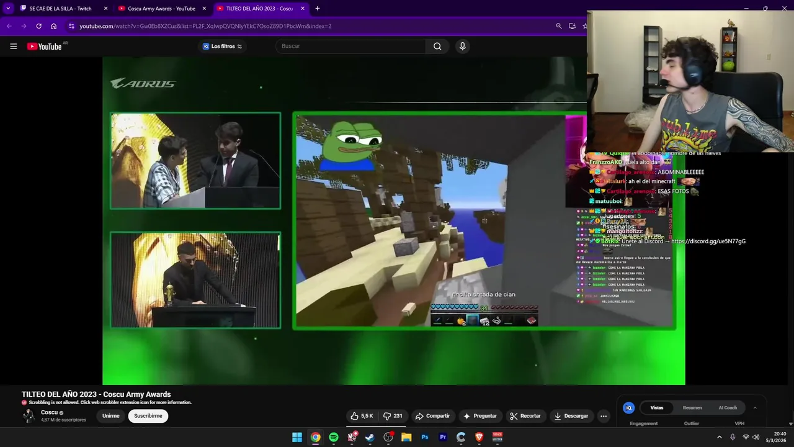Click the Compartir button
794x447 pixels.
pyautogui.click(x=432, y=416)
